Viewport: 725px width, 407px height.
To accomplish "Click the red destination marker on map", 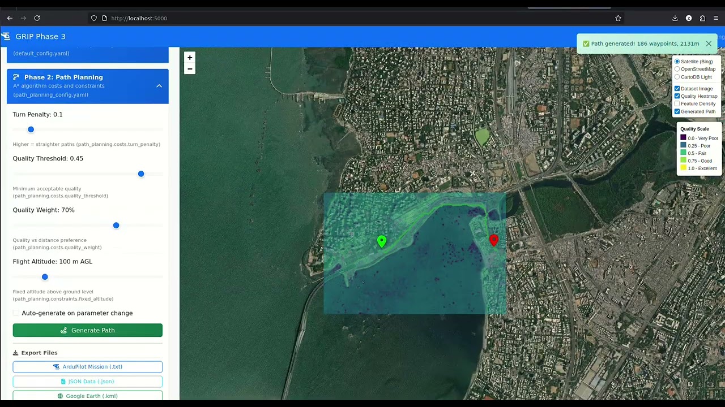I will pyautogui.click(x=494, y=240).
